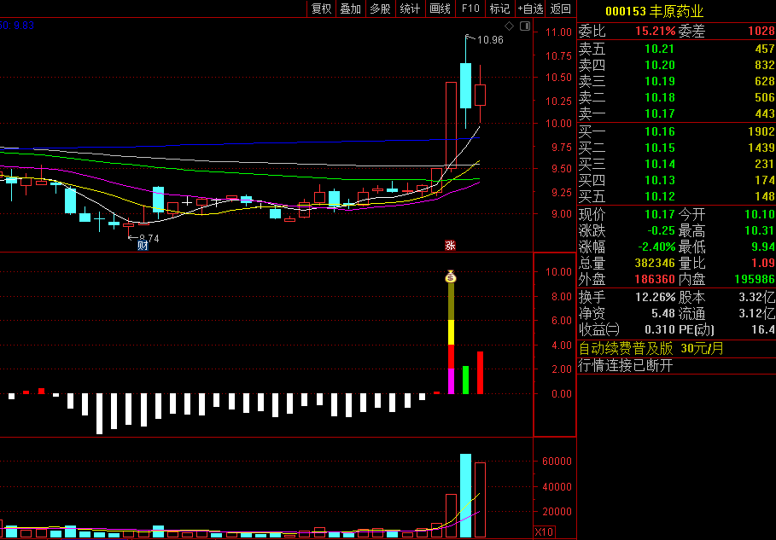Click the 今开 value 10.10

point(760,215)
